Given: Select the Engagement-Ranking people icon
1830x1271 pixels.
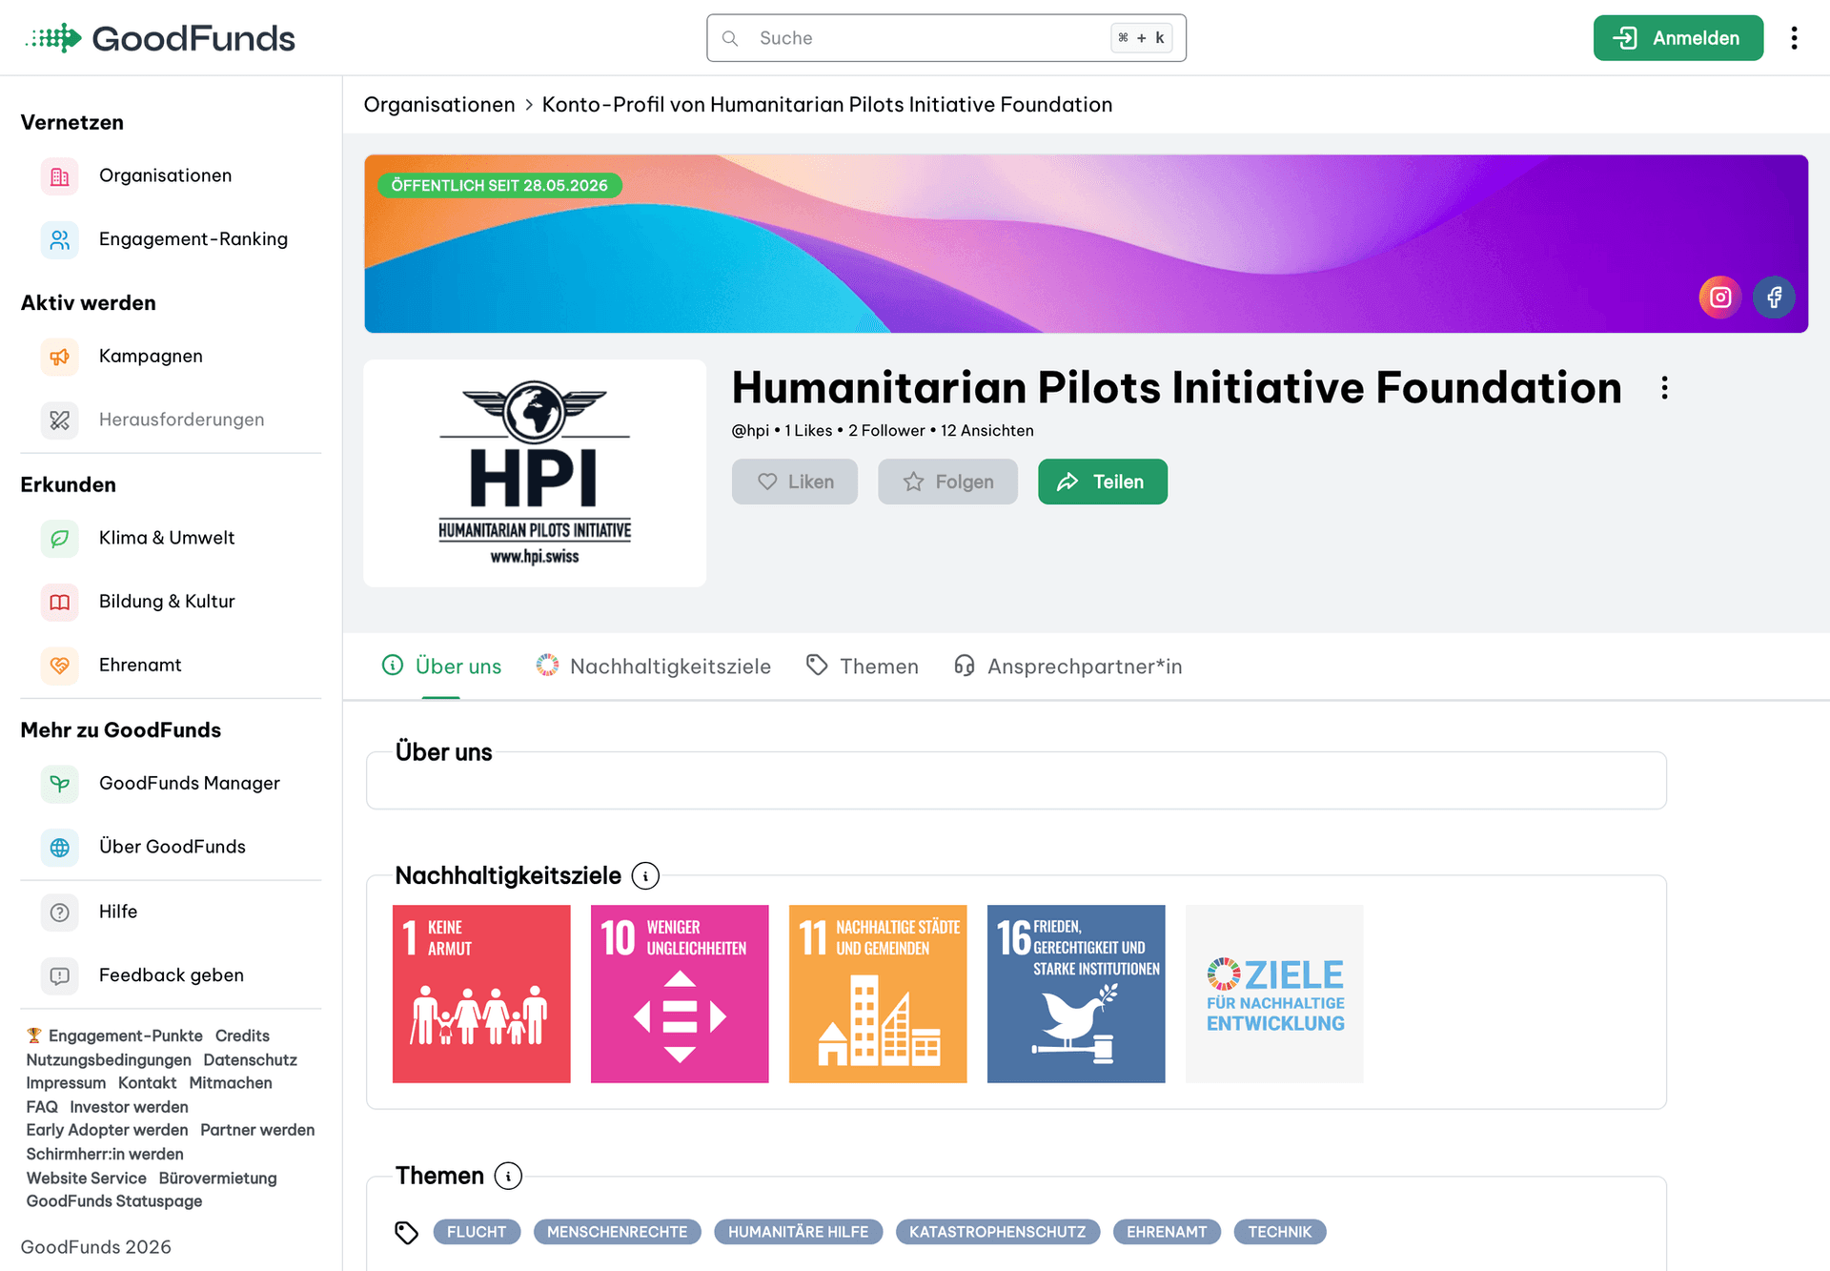Looking at the screenshot, I should [60, 239].
